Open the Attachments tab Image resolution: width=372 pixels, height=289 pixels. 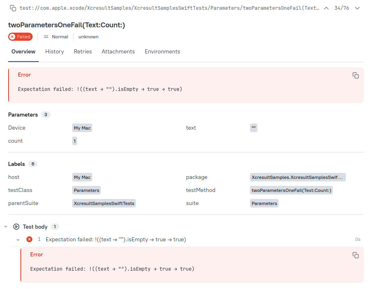tap(118, 51)
